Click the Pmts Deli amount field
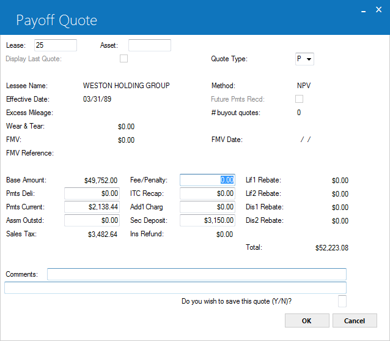Image resolution: width=390 pixels, height=341 pixels. [92, 193]
